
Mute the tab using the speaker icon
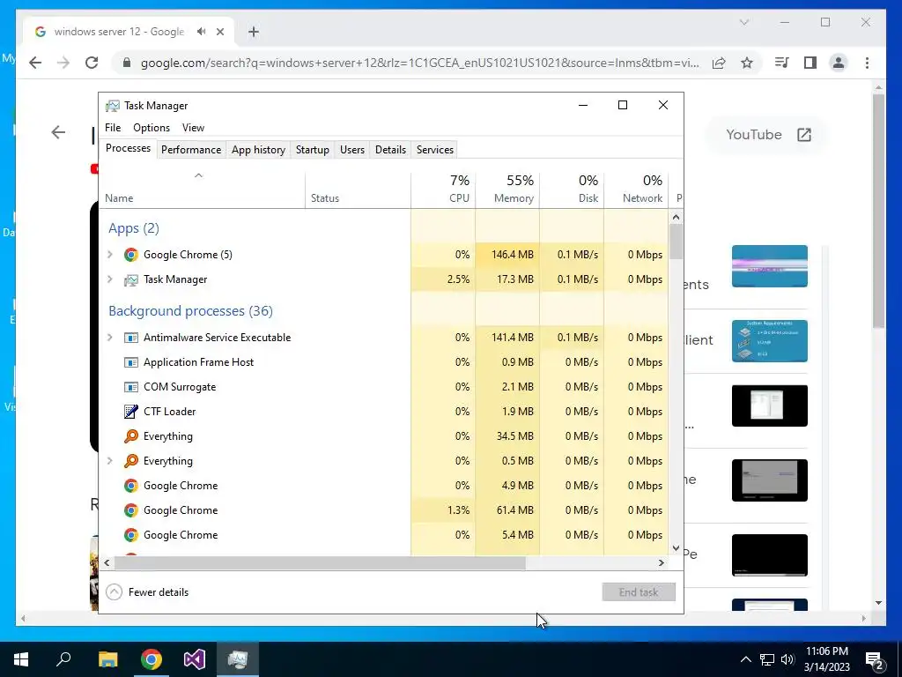(201, 32)
